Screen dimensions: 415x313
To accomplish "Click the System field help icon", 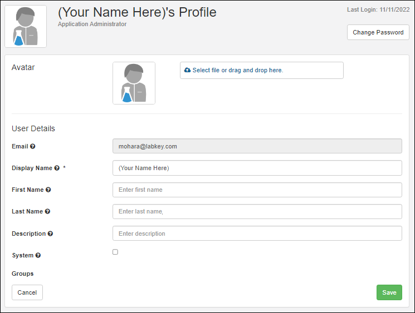I will click(x=38, y=255).
